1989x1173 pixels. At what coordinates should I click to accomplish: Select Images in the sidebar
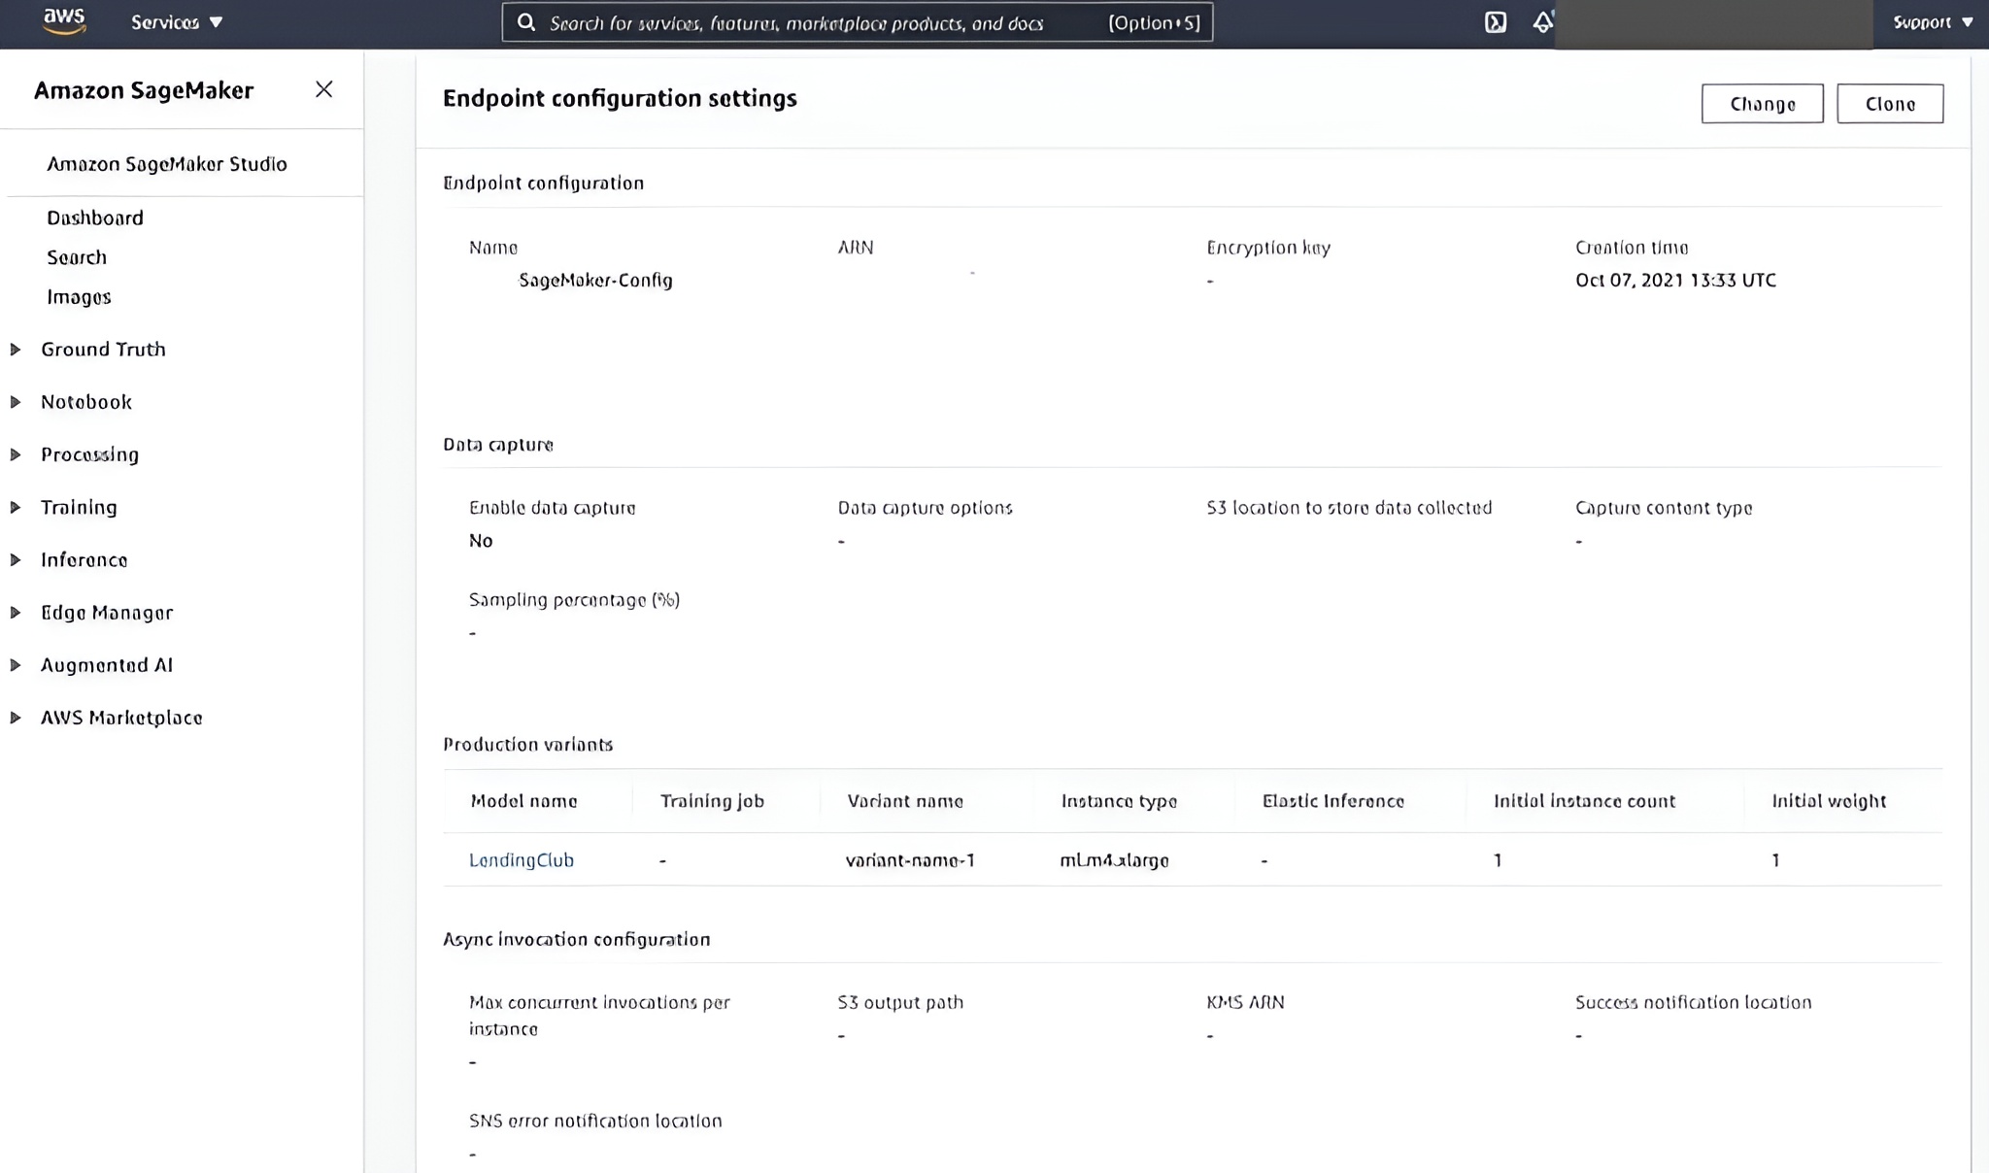click(x=79, y=296)
